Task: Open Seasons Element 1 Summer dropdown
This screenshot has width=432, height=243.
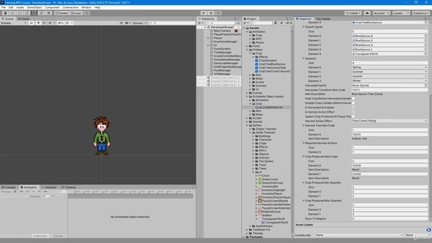Action: click(389, 72)
